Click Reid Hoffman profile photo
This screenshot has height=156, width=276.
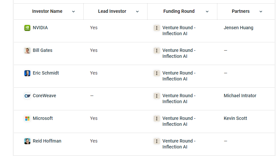pyautogui.click(x=27, y=141)
